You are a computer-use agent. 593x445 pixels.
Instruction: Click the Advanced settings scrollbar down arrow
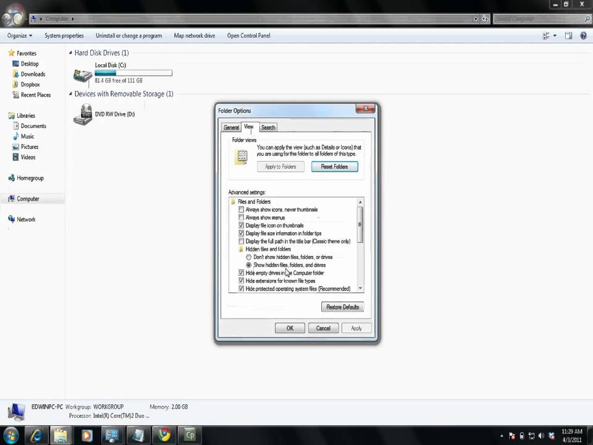point(360,289)
